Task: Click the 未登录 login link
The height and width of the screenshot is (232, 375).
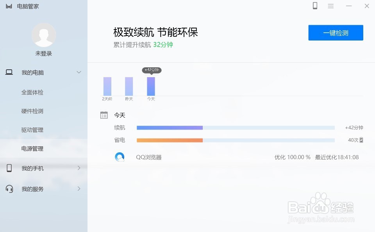Action: pos(43,53)
